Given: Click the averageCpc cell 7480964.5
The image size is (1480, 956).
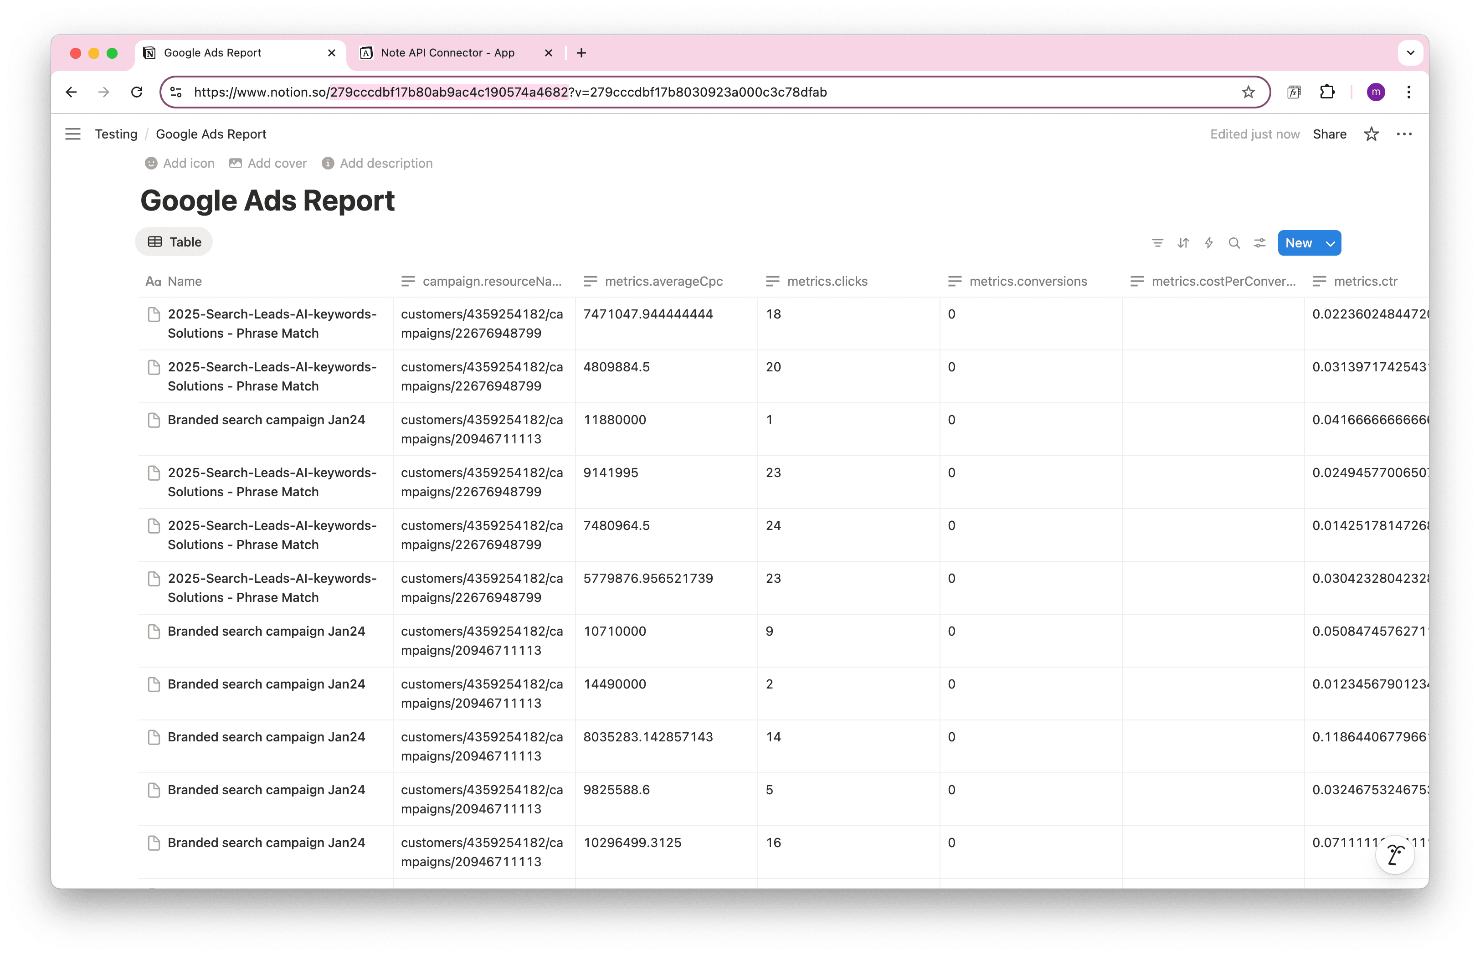Looking at the screenshot, I should tap(667, 535).
